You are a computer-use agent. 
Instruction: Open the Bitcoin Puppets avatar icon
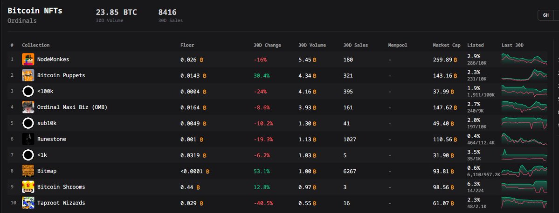point(28,75)
